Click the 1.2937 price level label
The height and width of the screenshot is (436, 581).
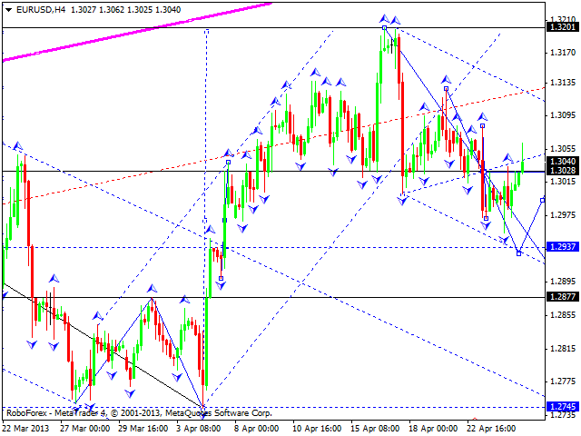click(x=562, y=247)
